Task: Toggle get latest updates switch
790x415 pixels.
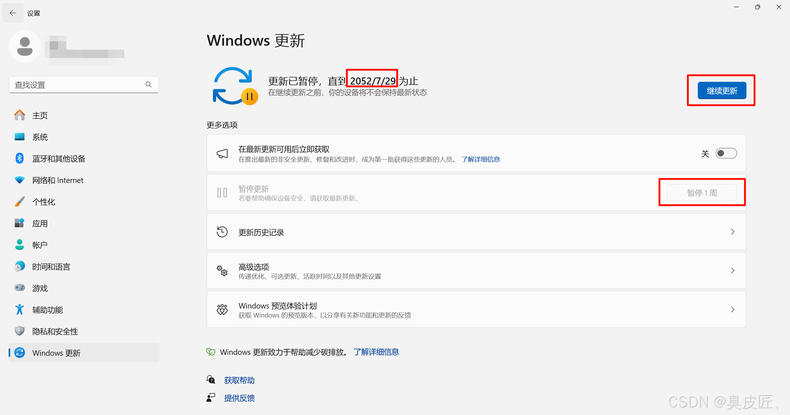Action: tap(726, 153)
